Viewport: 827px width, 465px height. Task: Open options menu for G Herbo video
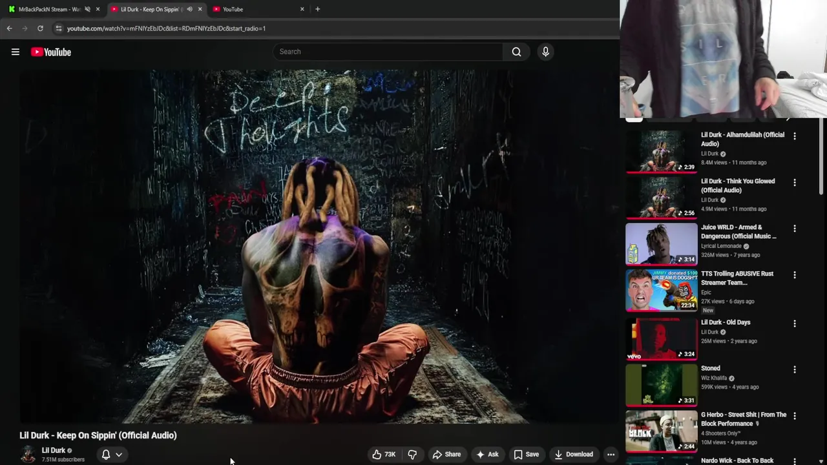pos(795,416)
